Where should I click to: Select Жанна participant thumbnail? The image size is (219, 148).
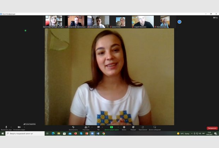click(x=165, y=22)
